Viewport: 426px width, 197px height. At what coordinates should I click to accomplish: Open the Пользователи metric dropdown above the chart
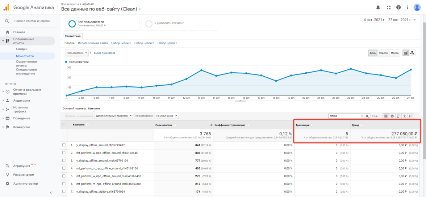click(x=77, y=53)
